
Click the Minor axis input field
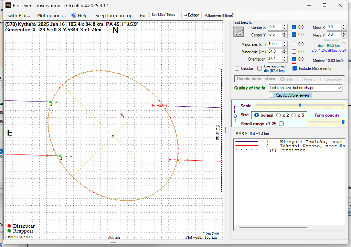click(274, 52)
